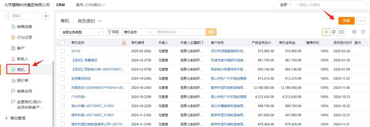The width and height of the screenshot is (370, 127).
Task: Open column settings hexagon icon
Action: click(354, 32)
